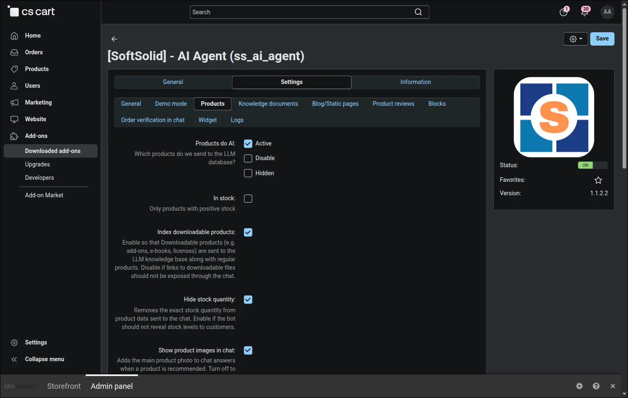Switch to Admin panel view

tap(112, 386)
